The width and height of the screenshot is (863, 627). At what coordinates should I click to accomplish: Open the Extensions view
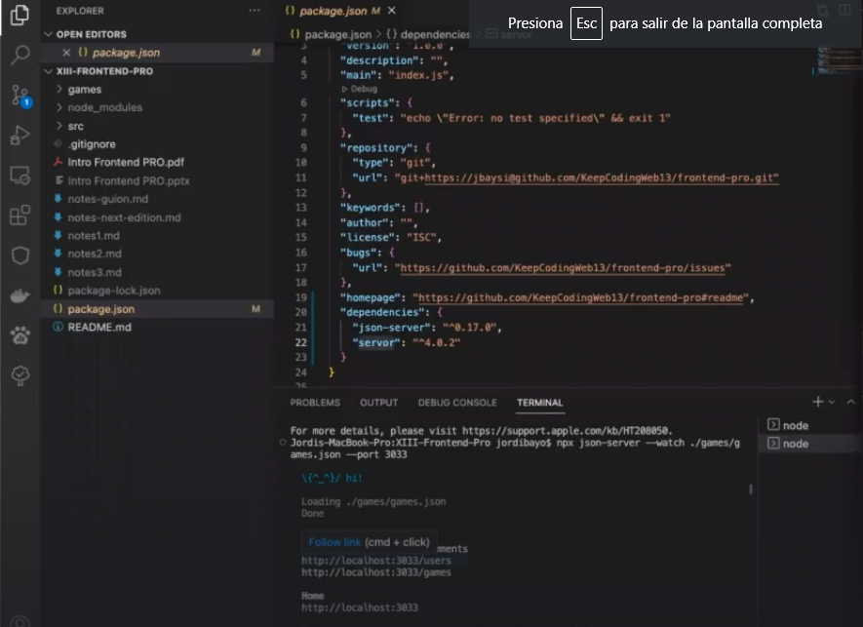tap(20, 216)
